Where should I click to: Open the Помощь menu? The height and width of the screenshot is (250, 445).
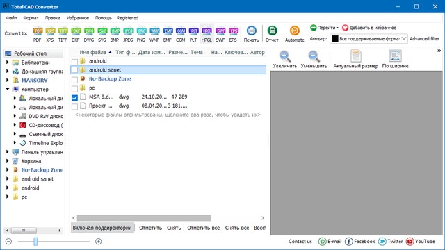tap(104, 18)
